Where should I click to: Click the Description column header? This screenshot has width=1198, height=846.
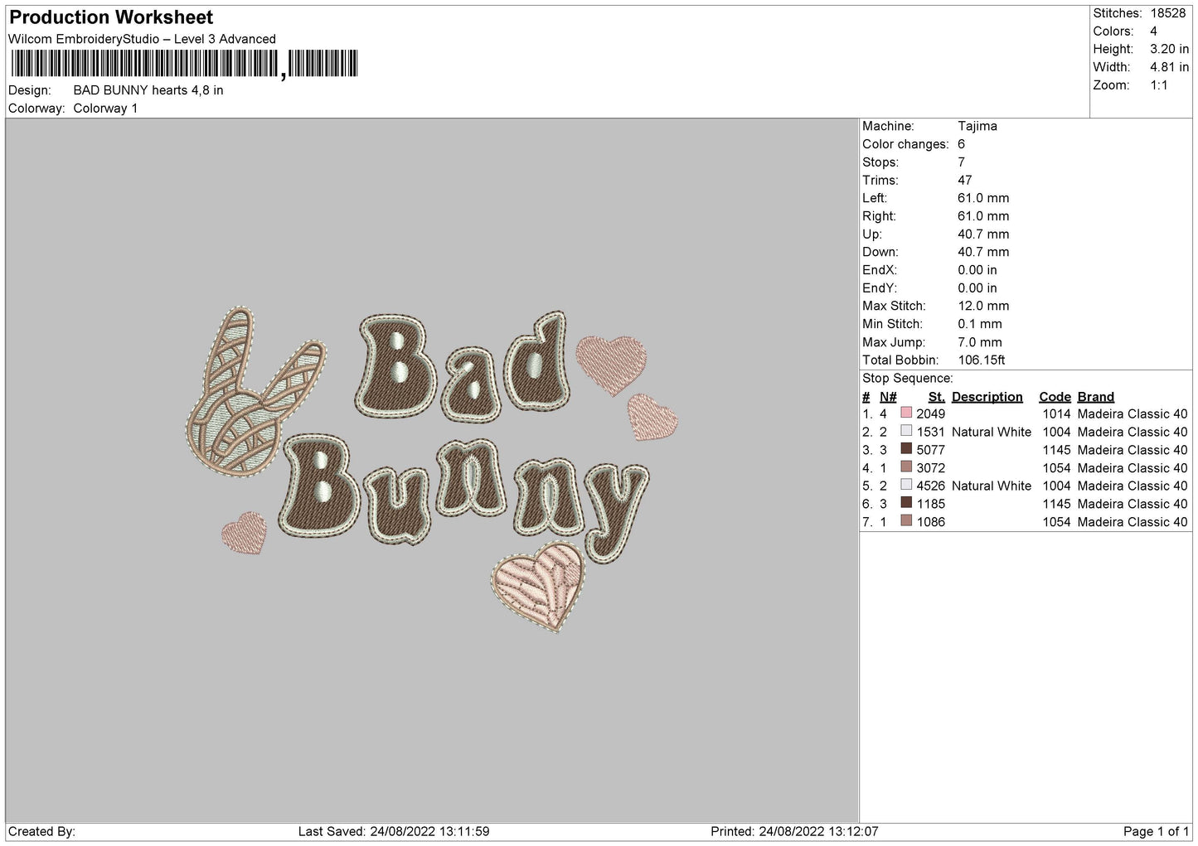pyautogui.click(x=987, y=397)
